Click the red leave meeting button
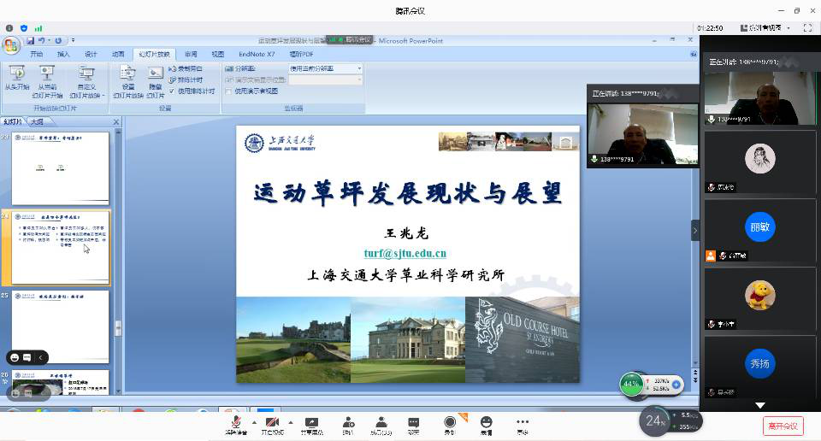This screenshot has height=441, width=821. pyautogui.click(x=783, y=426)
